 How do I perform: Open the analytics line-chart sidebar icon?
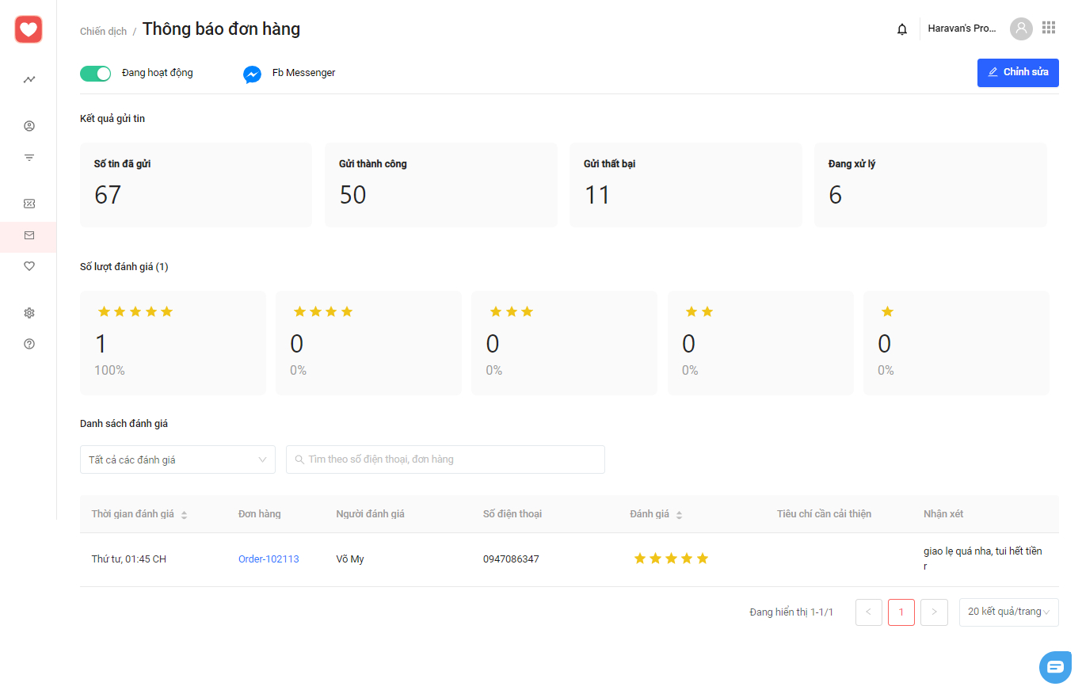[x=29, y=79]
